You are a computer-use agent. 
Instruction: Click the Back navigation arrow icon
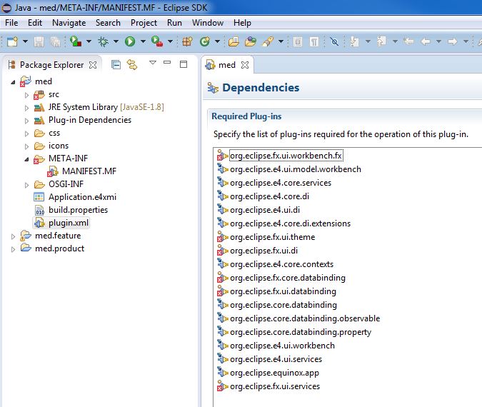pos(426,41)
